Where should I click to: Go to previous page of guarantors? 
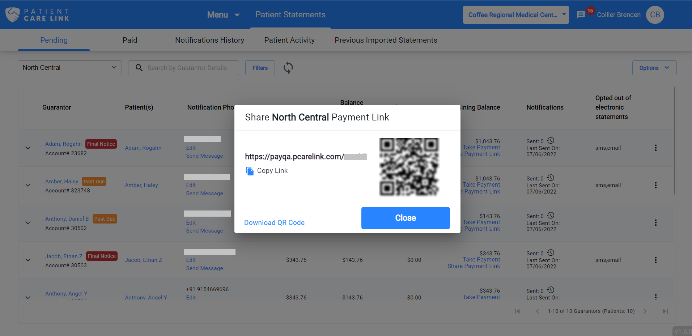pyautogui.click(x=538, y=311)
